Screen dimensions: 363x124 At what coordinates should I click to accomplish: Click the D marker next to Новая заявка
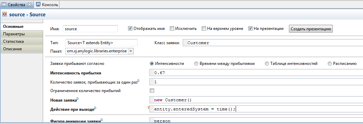click(77, 99)
